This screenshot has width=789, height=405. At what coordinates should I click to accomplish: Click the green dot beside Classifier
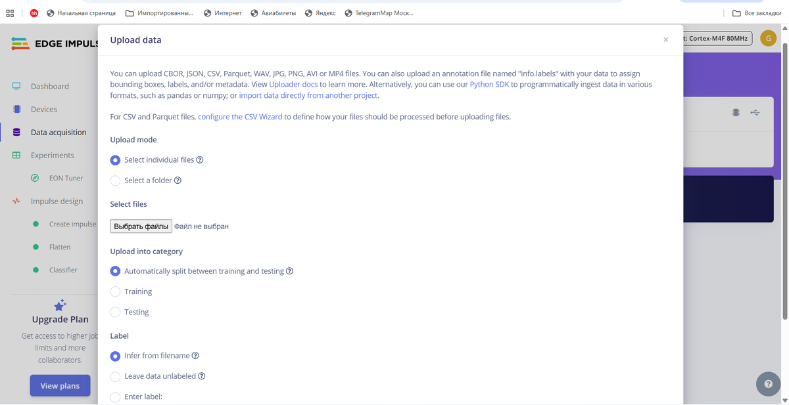(36, 270)
